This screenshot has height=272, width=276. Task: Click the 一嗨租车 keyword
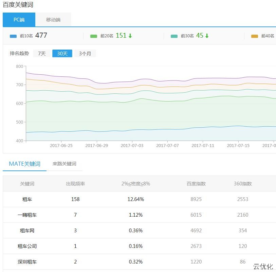(x=27, y=215)
